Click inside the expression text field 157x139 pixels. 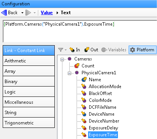(x=80, y=31)
